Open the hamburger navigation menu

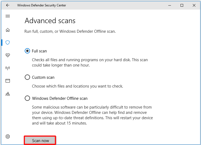(x=8, y=16)
